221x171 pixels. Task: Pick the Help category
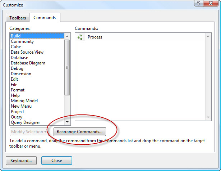click(x=37, y=95)
